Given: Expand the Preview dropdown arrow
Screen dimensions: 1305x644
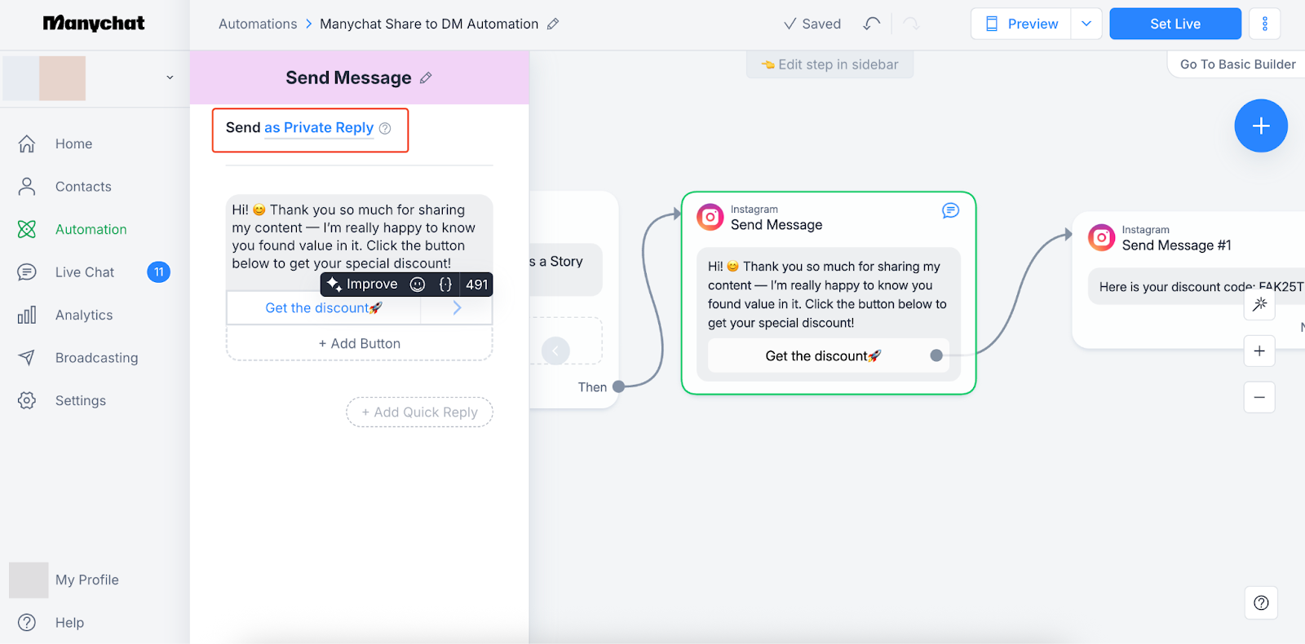Looking at the screenshot, I should point(1086,24).
